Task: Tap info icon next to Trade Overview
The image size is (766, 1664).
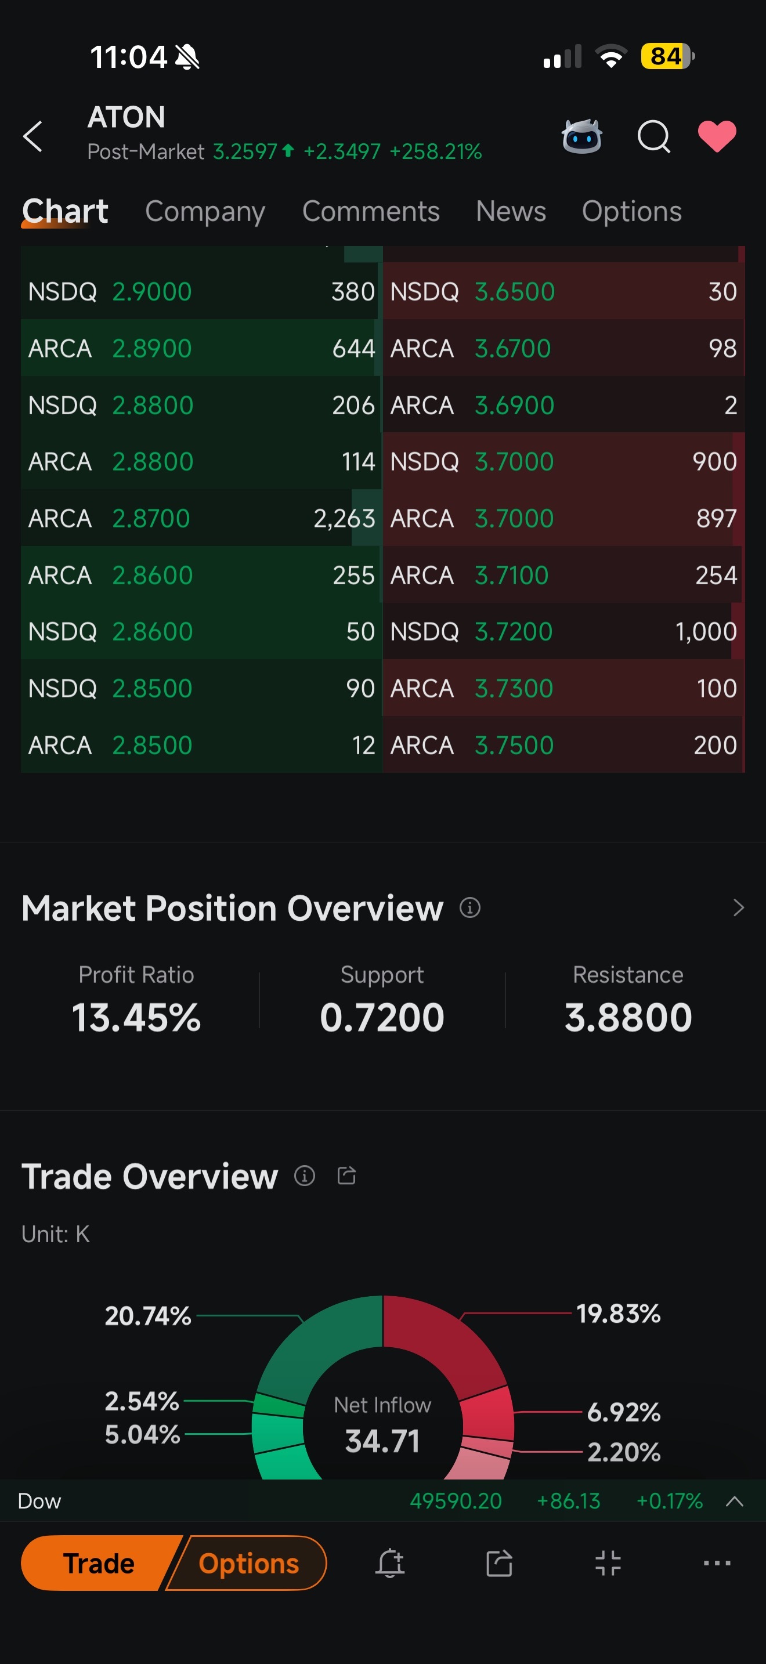Action: pos(304,1175)
